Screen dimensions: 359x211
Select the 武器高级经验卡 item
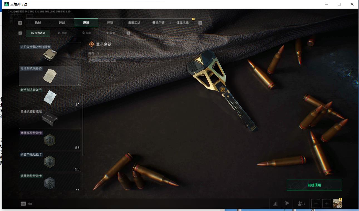point(50,140)
